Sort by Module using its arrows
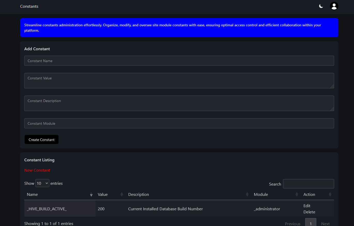The image size is (354, 226). (x=297, y=195)
